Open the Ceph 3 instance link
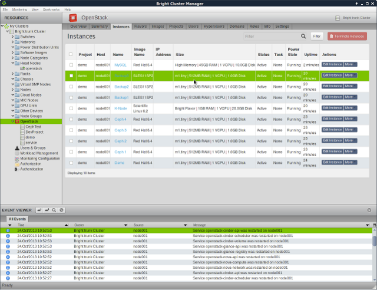 click(x=120, y=130)
